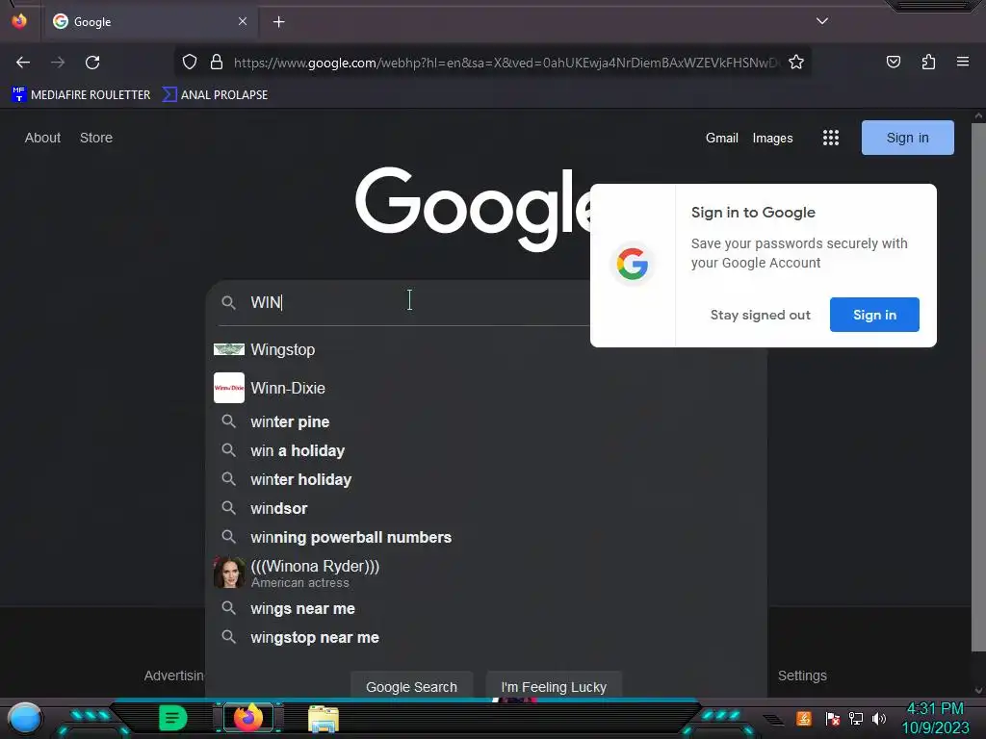Open the Store link
The height and width of the screenshot is (739, 986).
tap(96, 138)
